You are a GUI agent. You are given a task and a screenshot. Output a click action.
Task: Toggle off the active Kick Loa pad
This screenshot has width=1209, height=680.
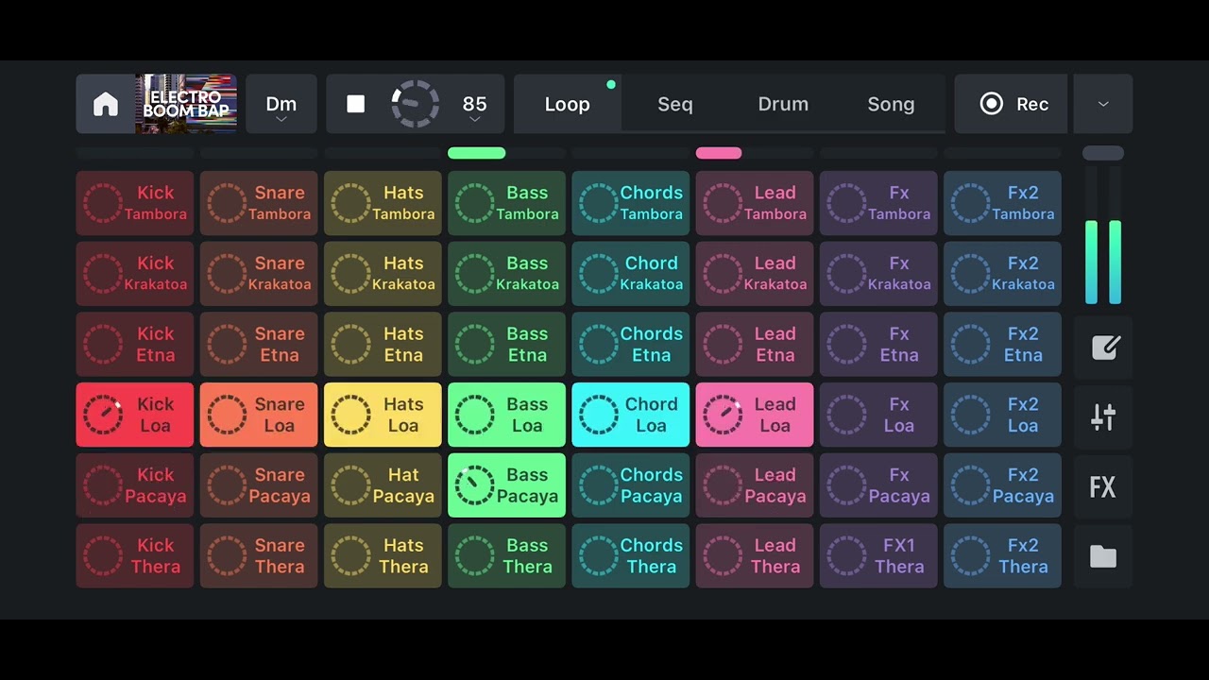pyautogui.click(x=135, y=415)
